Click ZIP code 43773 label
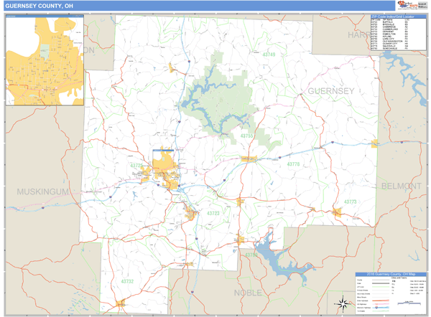The width and height of the screenshot is (431, 317). 350,203
